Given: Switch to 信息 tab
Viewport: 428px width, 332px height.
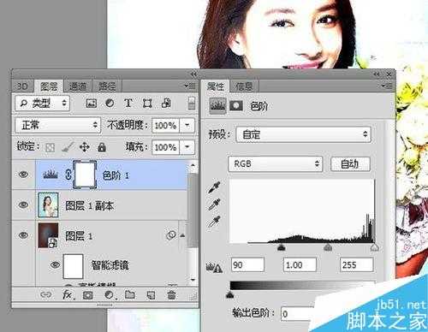Looking at the screenshot, I should (x=245, y=86).
